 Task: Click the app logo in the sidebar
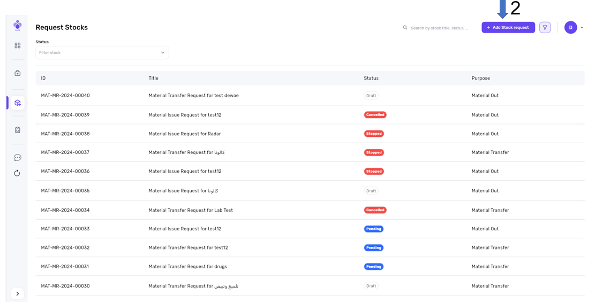click(x=18, y=25)
